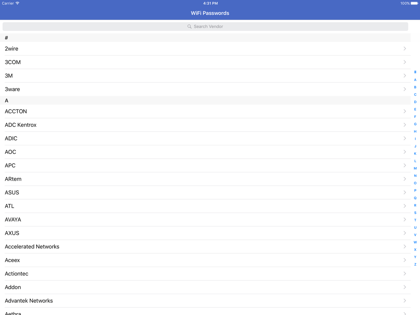Jump to letter E in index bar
Screen dimensions: 420x315
click(x=415, y=109)
